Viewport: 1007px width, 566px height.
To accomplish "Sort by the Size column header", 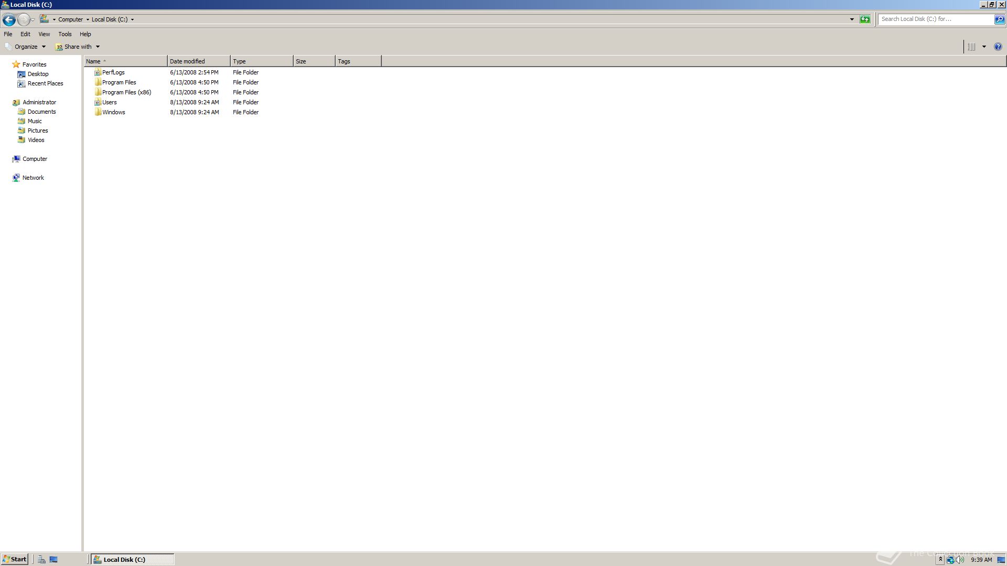I will tap(314, 61).
